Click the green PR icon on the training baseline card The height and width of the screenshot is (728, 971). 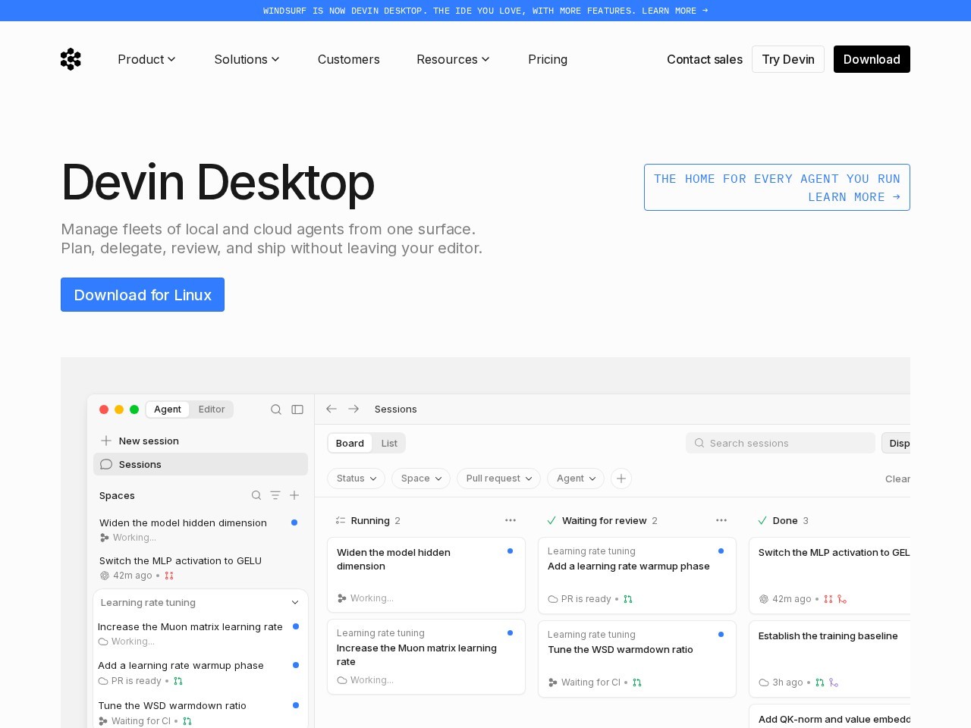(x=820, y=682)
